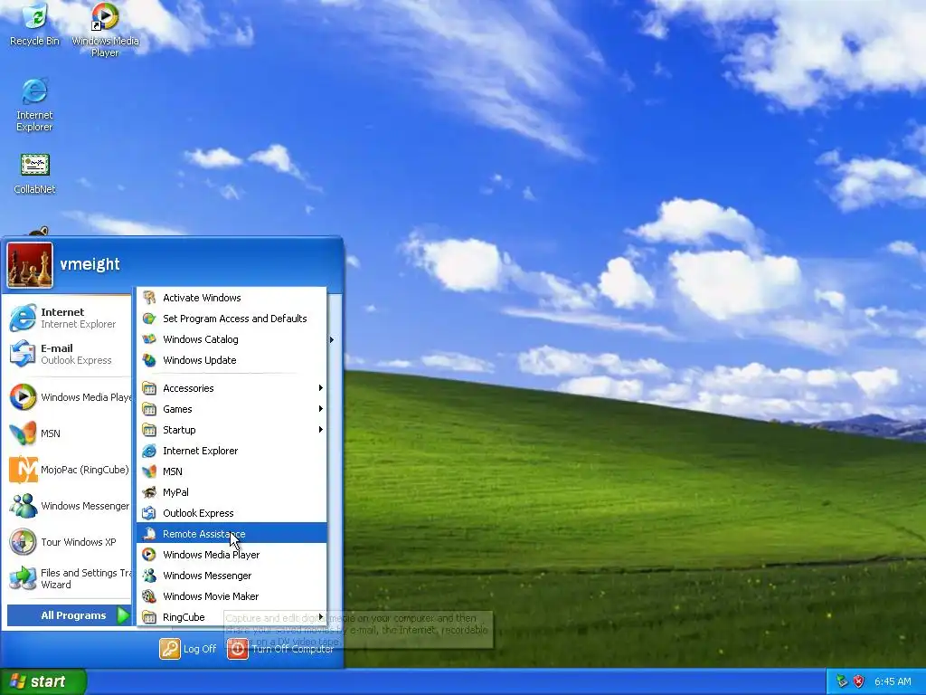Screen dimensions: 926x695
Task: Open the CollabNet desktop icon
Action: point(35,174)
